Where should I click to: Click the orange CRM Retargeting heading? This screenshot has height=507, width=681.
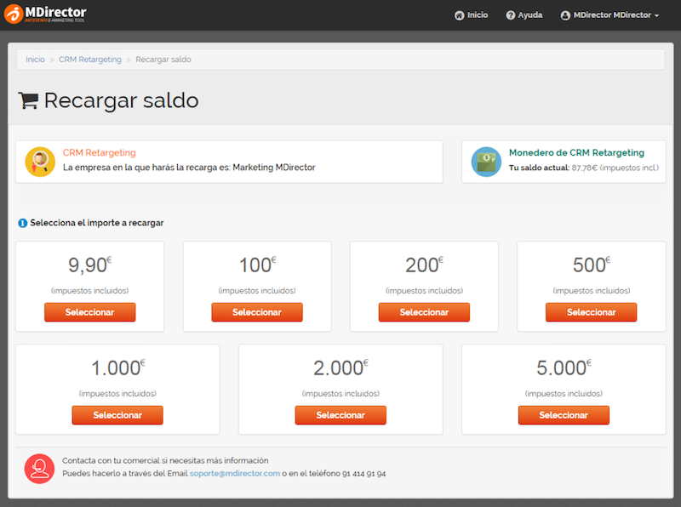100,153
